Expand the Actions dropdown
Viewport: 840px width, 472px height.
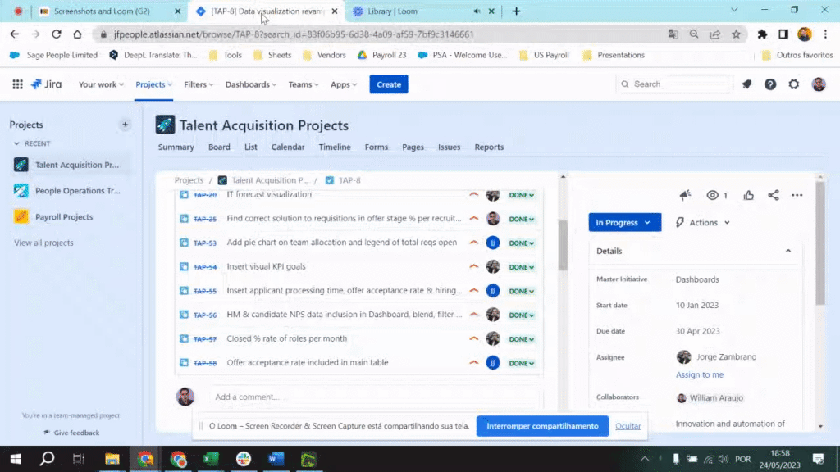pyautogui.click(x=702, y=222)
